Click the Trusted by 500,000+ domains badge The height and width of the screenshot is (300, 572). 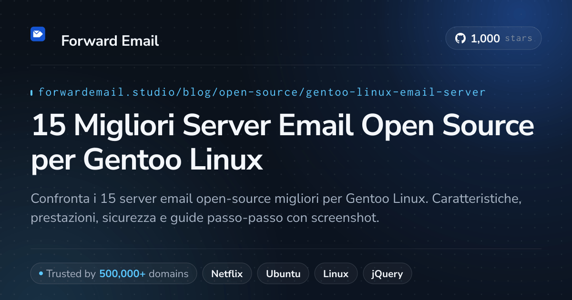tap(113, 274)
